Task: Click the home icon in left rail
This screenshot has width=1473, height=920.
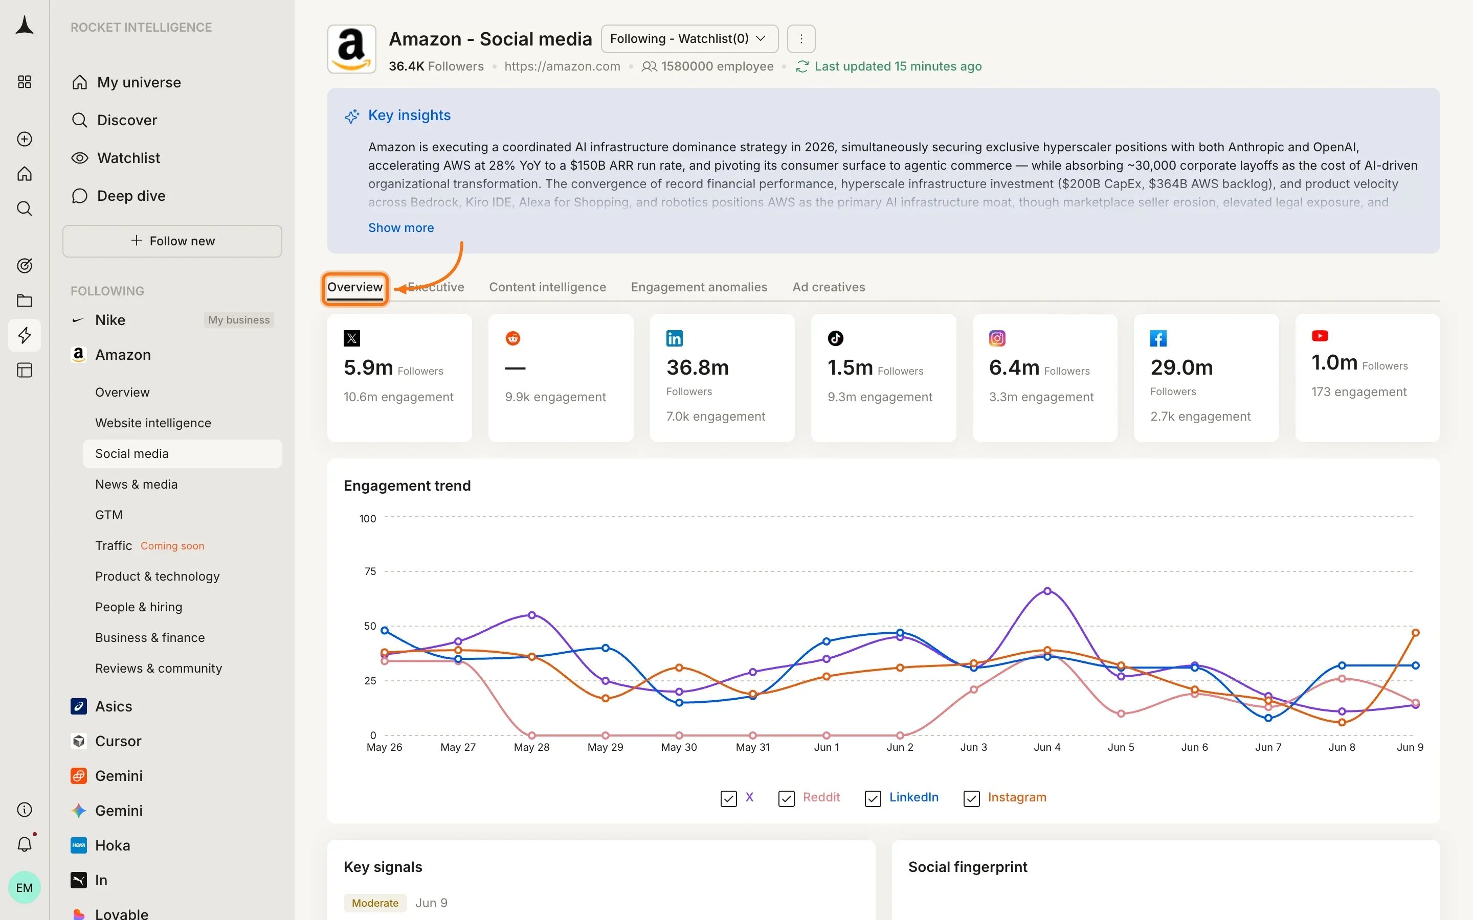Action: (x=25, y=174)
